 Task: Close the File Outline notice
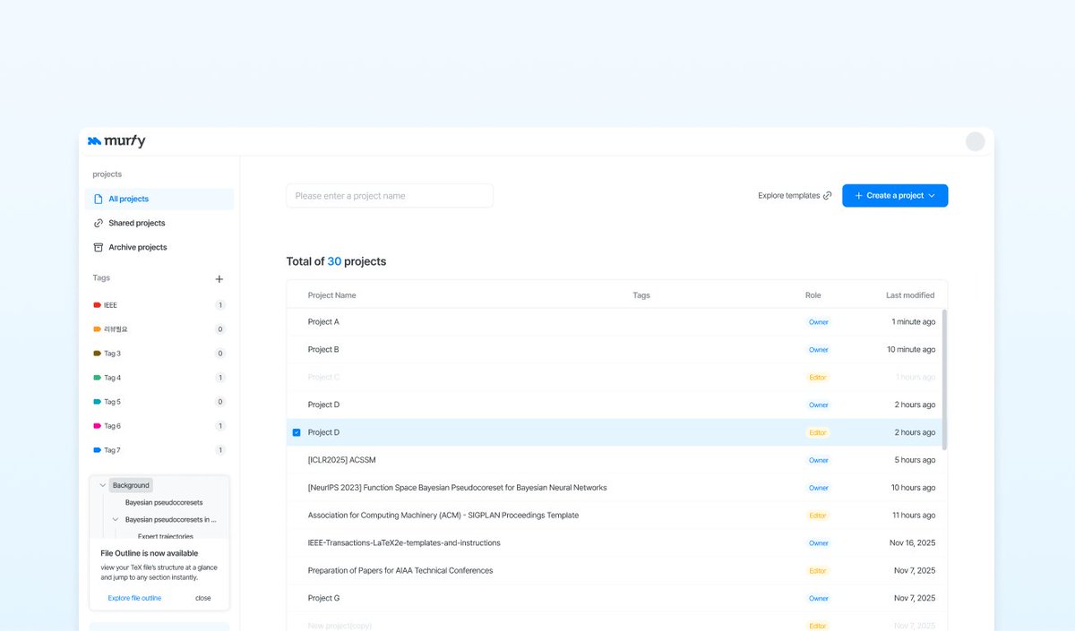coord(203,598)
